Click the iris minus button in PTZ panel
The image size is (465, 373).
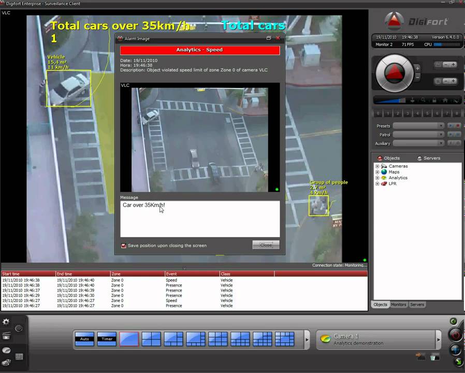(446, 81)
